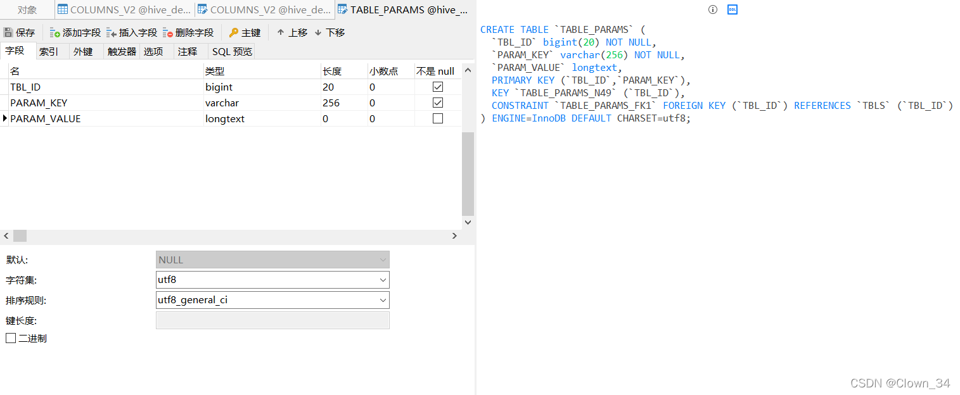This screenshot has height=395, width=960.
Task: Click the longtext type cell
Action: pos(262,118)
